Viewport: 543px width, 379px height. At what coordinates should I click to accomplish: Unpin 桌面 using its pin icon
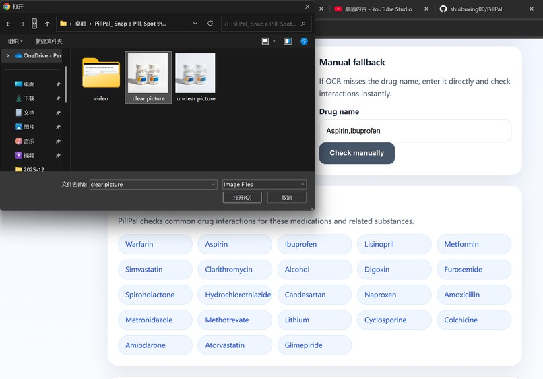(58, 84)
